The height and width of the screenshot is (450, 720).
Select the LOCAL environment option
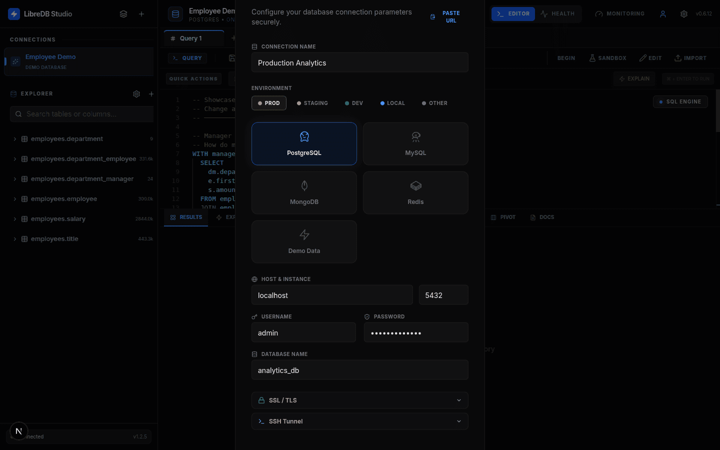point(393,103)
